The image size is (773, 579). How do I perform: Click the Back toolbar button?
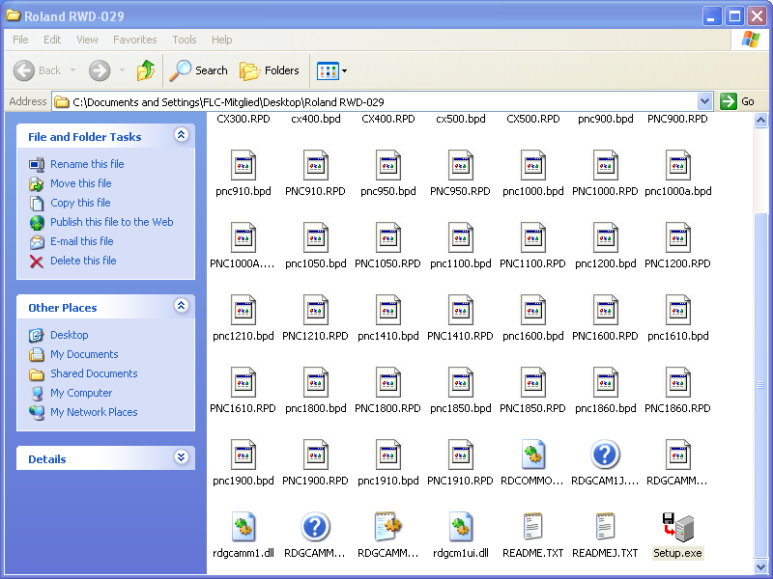coord(37,70)
